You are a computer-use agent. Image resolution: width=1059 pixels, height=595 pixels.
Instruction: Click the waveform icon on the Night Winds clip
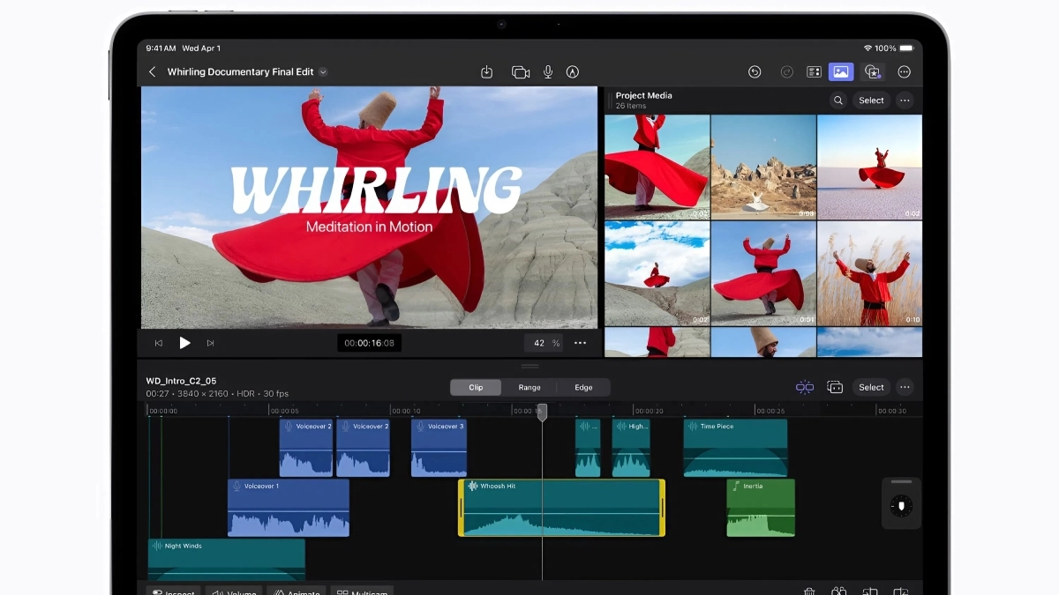click(157, 547)
